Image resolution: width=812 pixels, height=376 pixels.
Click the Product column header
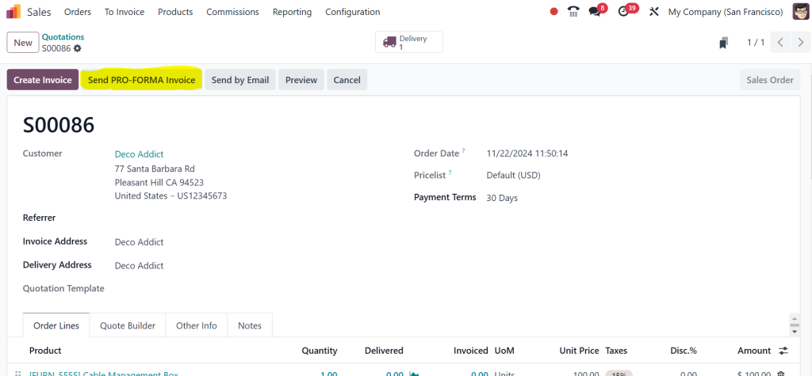(x=45, y=351)
